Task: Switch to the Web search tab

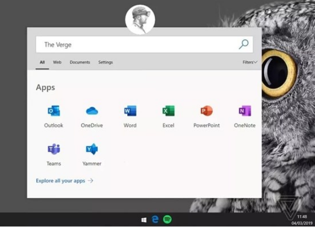Action: (x=57, y=62)
